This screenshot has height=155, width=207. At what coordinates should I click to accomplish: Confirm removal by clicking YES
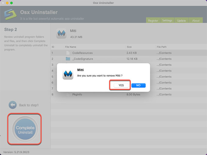121,85
